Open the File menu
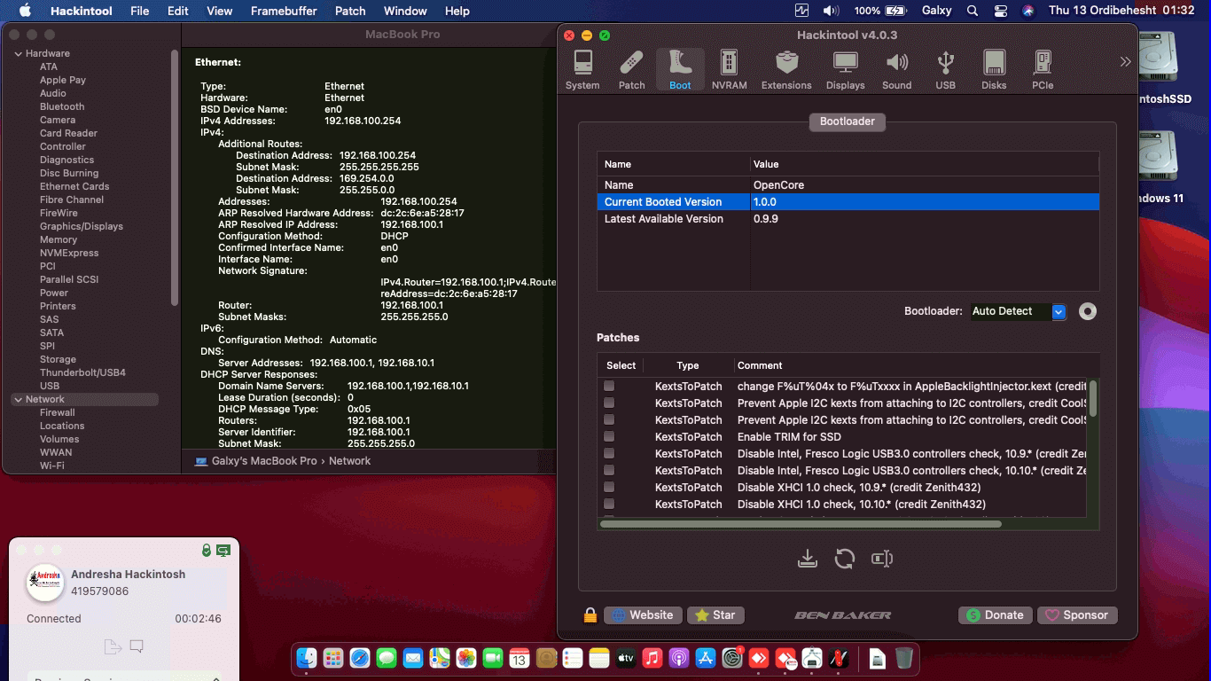 point(139,11)
